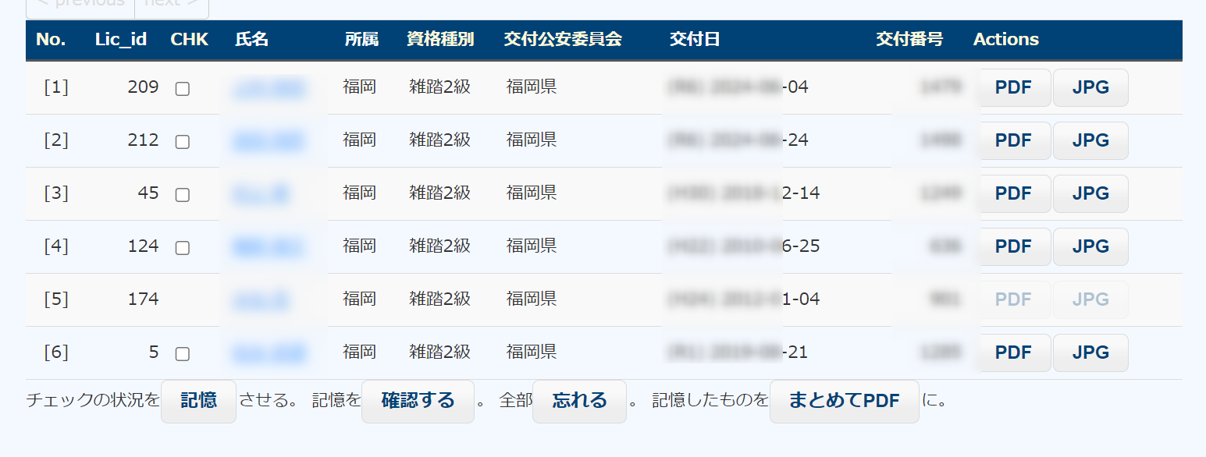Viewport: 1206px width, 457px height.
Task: Open the name link for Lic_id 124
Action: tap(268, 247)
